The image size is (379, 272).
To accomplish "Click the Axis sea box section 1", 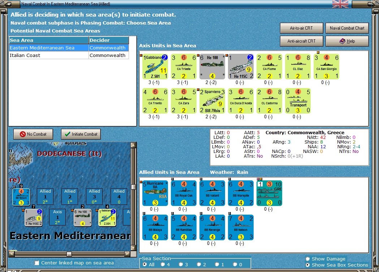I will click(57, 217).
